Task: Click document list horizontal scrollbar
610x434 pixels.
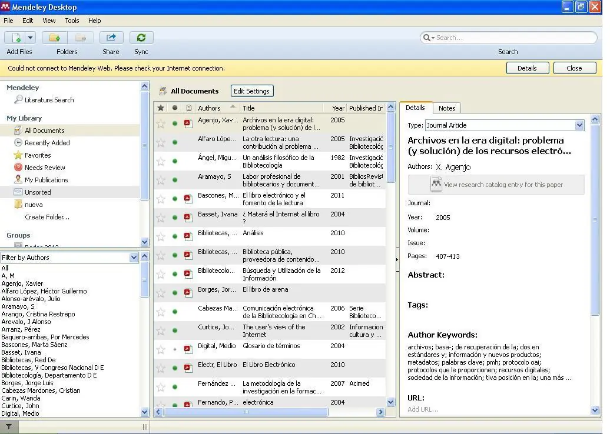Action: point(246,412)
